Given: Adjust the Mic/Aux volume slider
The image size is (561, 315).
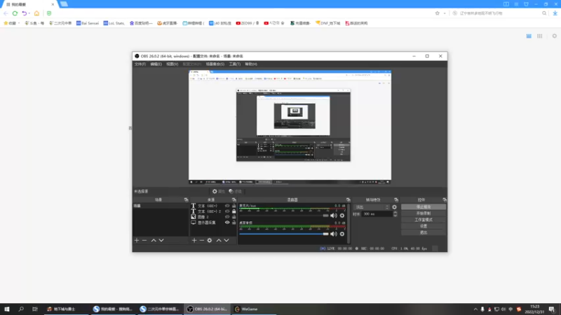Looking at the screenshot, I should (x=284, y=216).
